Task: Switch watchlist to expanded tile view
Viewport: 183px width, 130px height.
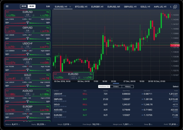Action: point(32,6)
